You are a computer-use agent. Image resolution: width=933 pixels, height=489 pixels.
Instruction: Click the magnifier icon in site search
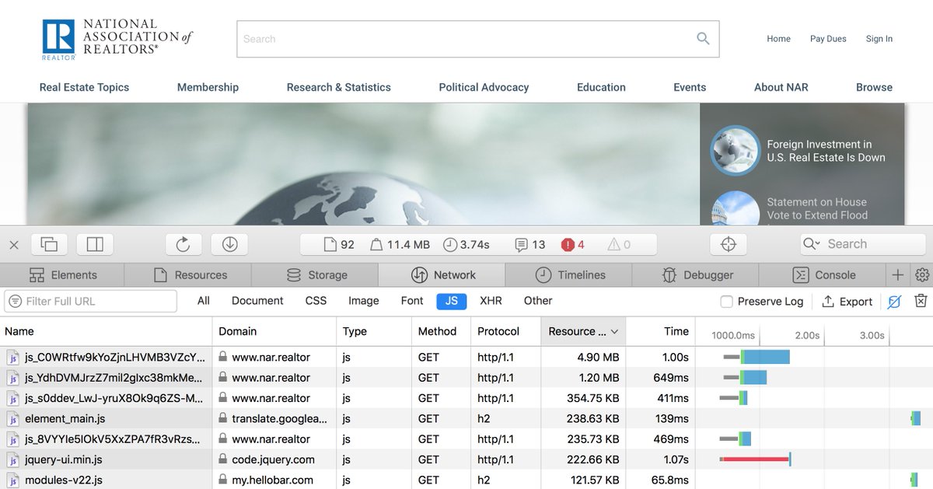tap(703, 38)
